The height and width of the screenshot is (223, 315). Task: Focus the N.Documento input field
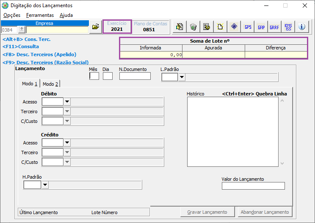click(135, 76)
